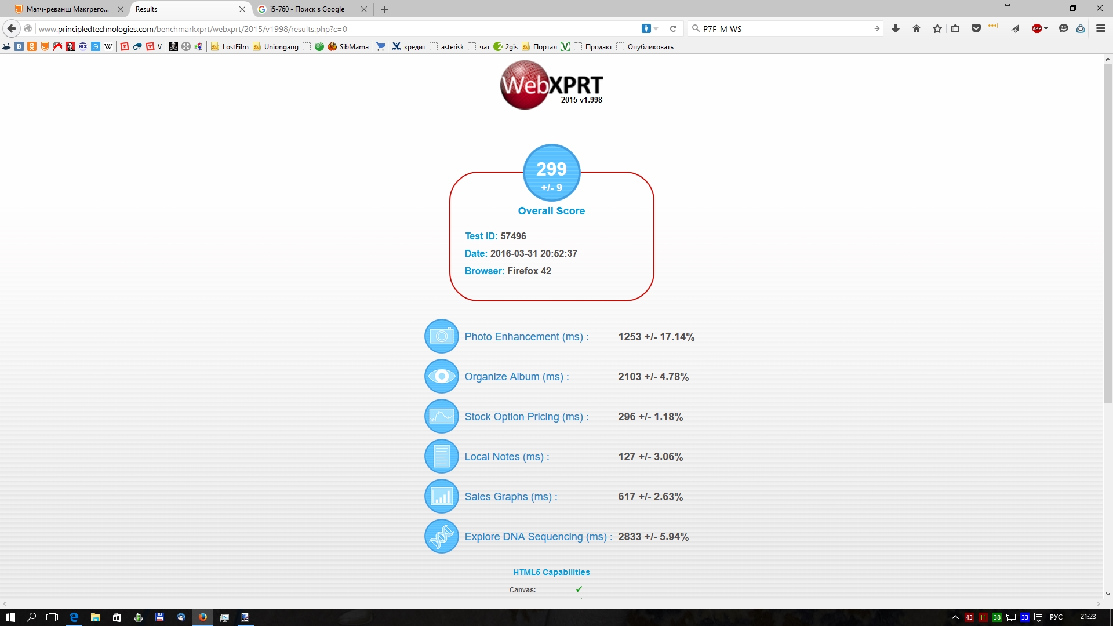Click the Sales Graphs bar chart icon
Screen dimensions: 1113x626
click(441, 496)
